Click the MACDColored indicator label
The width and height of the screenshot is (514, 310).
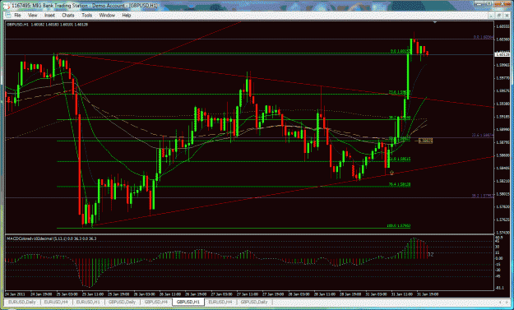pos(52,238)
